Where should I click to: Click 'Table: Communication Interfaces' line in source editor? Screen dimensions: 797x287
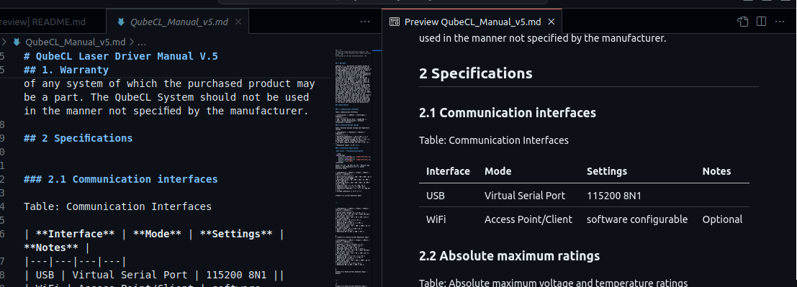point(118,206)
